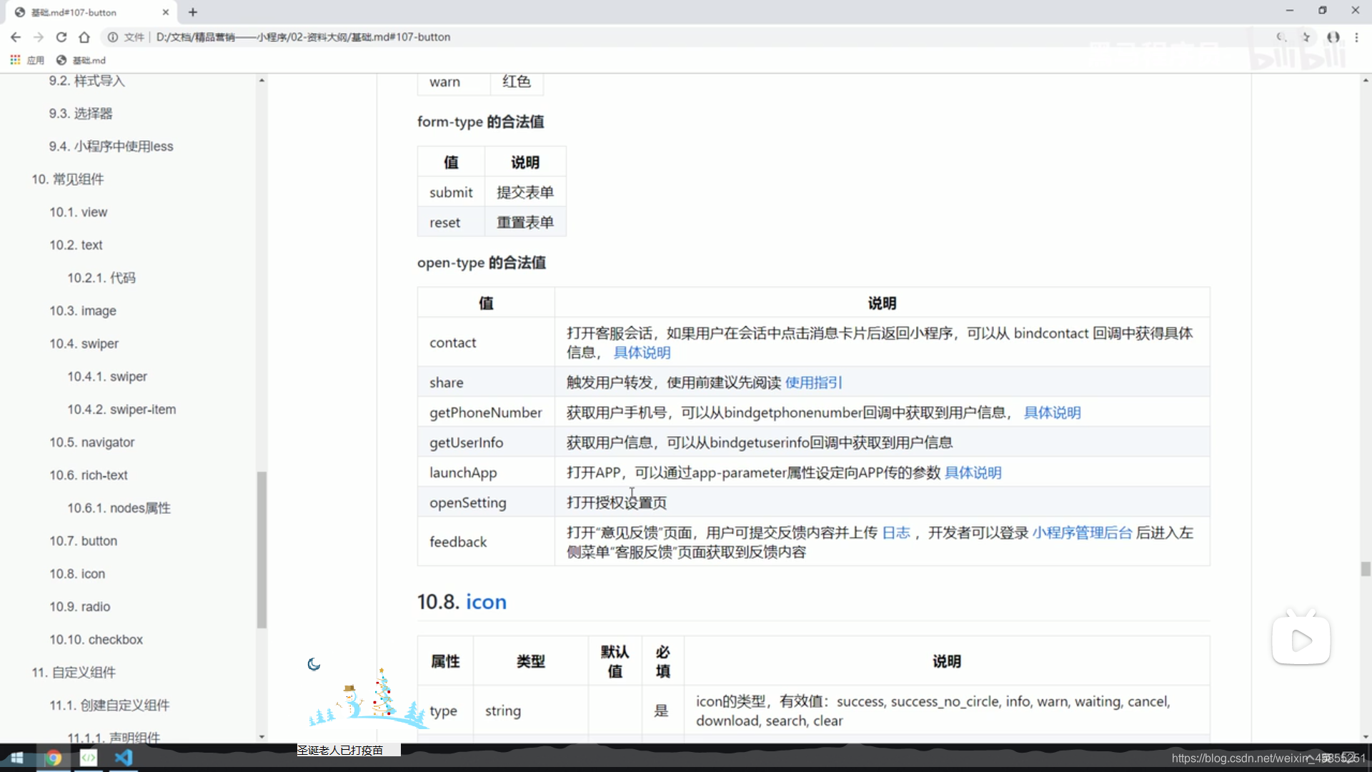Open section 10.7. button
This screenshot has height=772, width=1372.
[x=84, y=541]
